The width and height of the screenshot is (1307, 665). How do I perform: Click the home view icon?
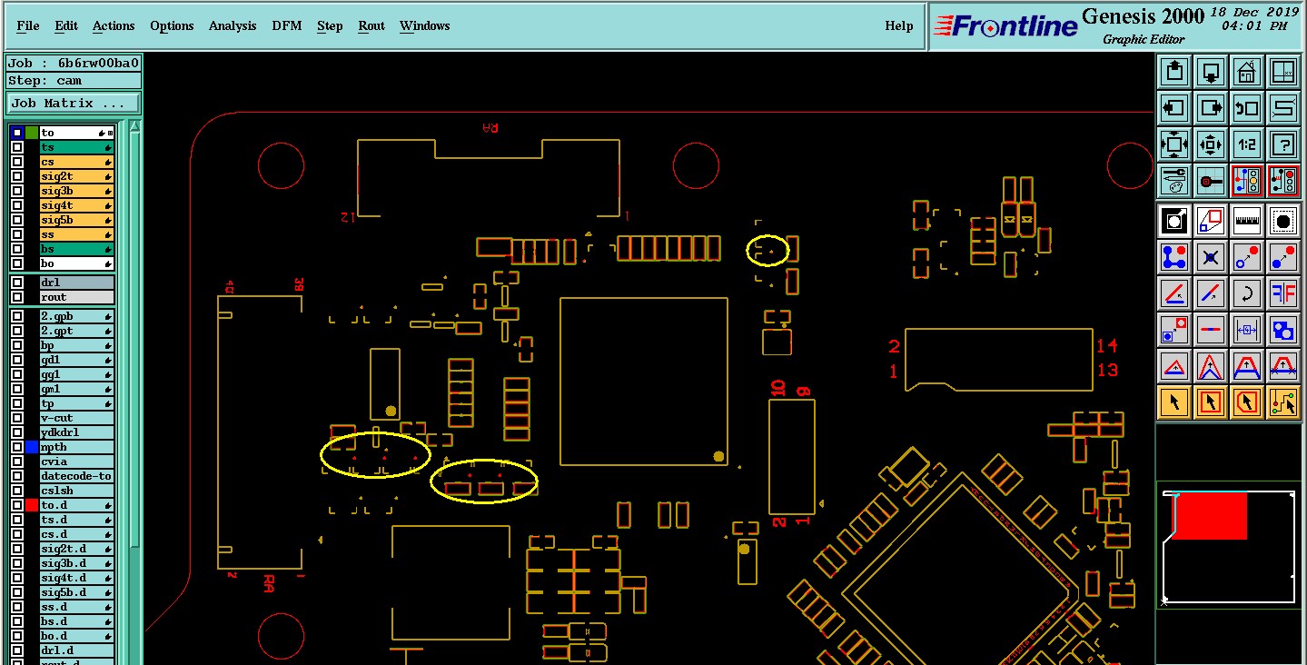[1247, 72]
